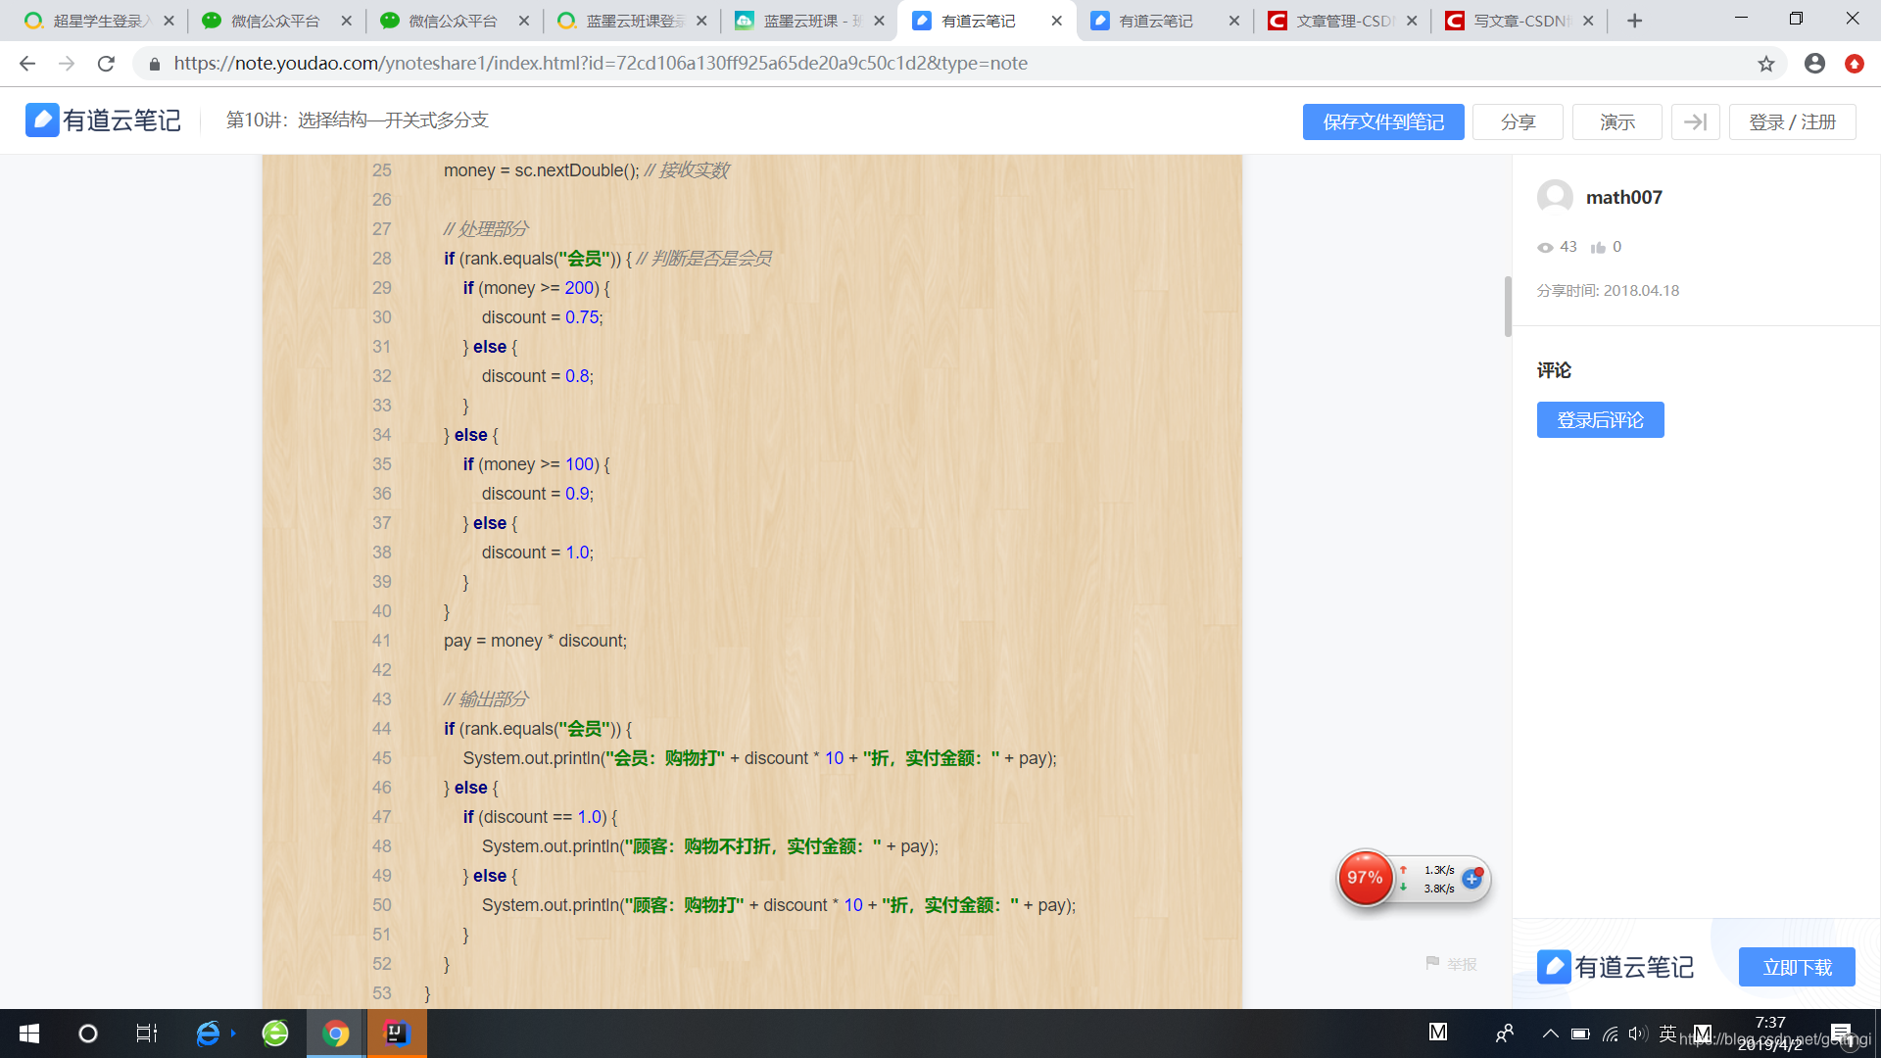Image resolution: width=1881 pixels, height=1058 pixels.
Task: View site security lock info
Action: (154, 64)
